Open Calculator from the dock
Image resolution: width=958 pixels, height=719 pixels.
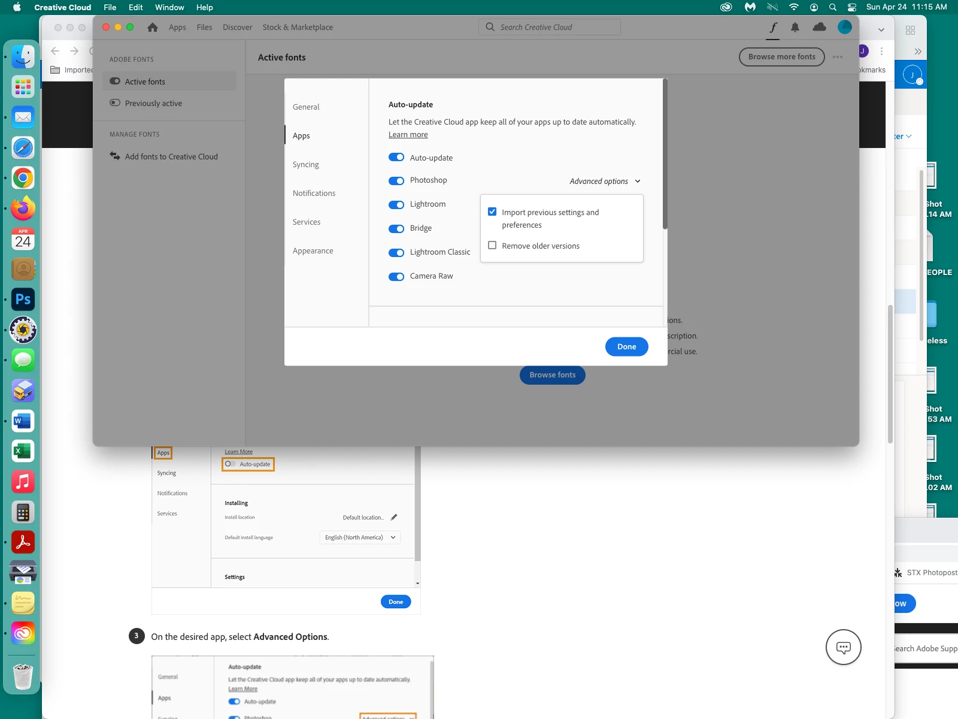(23, 512)
